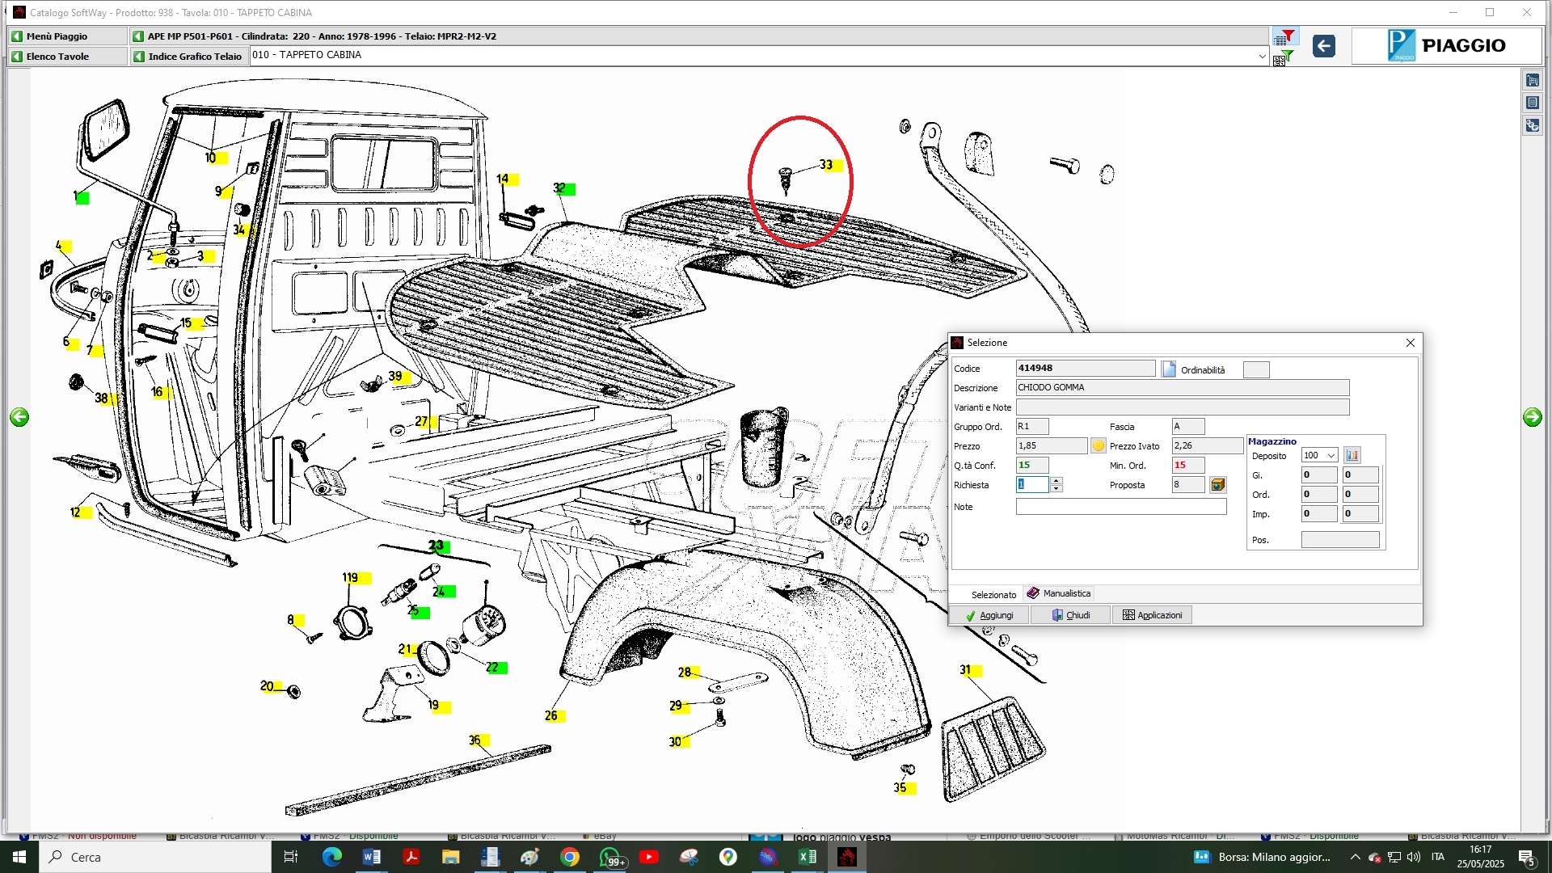Expand the Deposito 100 dropdown

(x=1331, y=455)
